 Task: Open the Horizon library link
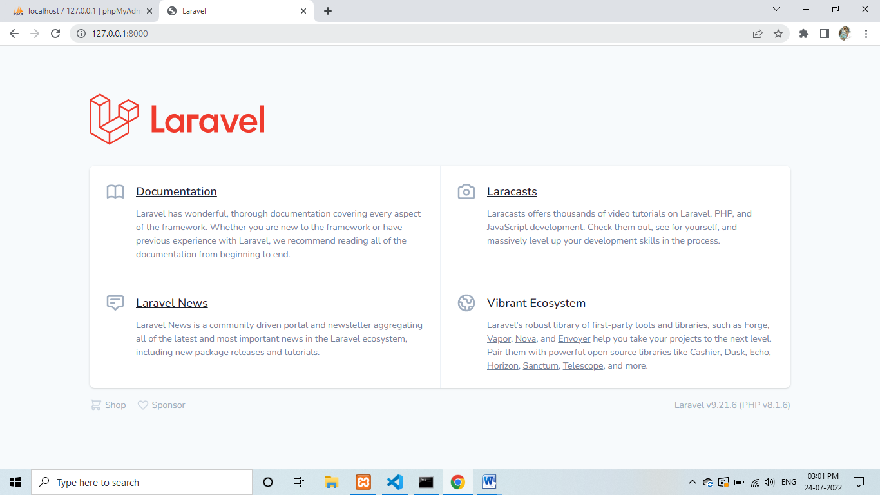[x=502, y=366]
